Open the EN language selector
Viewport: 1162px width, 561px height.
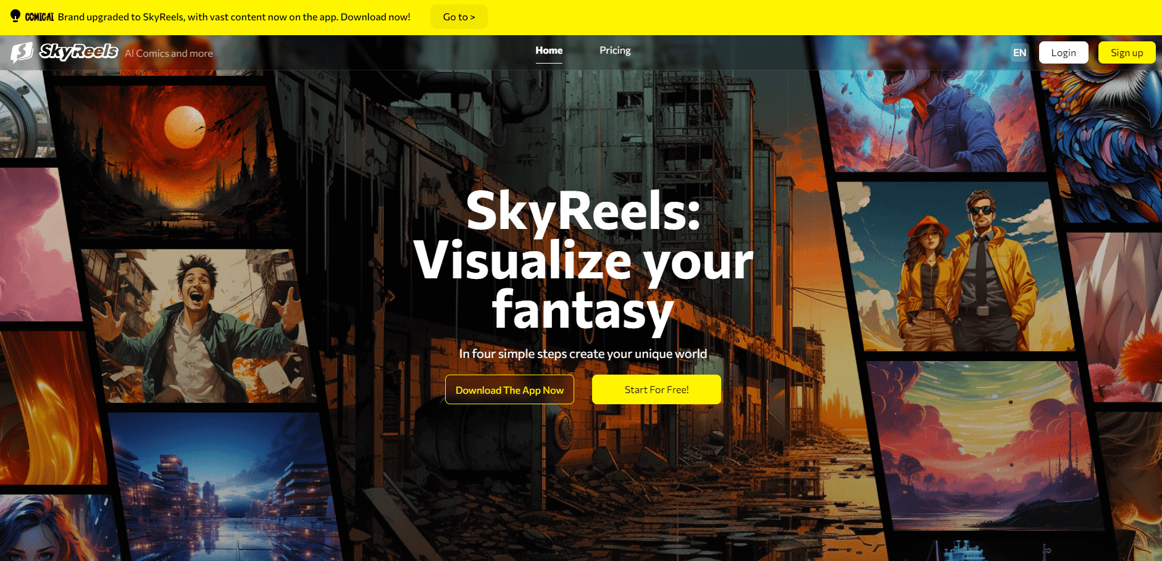[x=1019, y=53]
